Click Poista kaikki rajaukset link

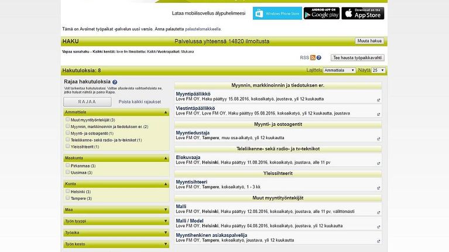click(140, 102)
